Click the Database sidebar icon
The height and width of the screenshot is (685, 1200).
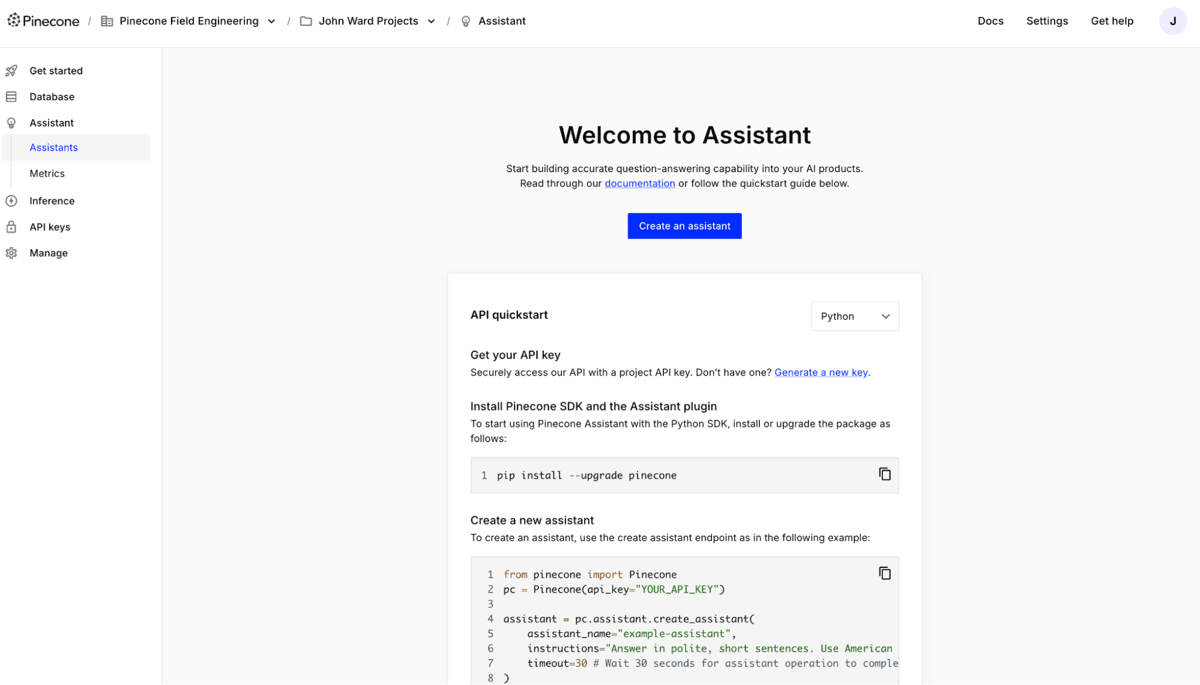(11, 97)
